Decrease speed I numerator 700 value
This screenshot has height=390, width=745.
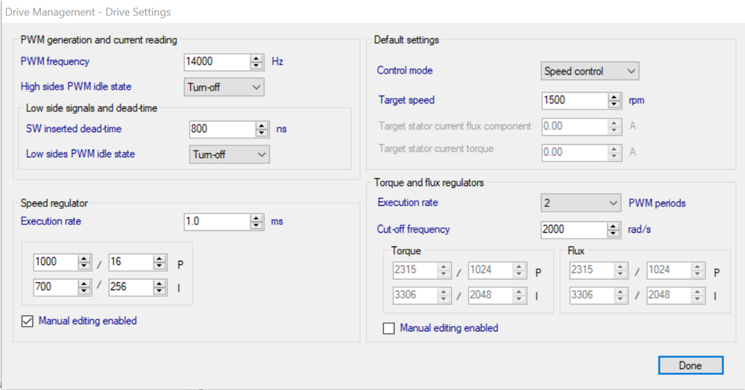(84, 291)
